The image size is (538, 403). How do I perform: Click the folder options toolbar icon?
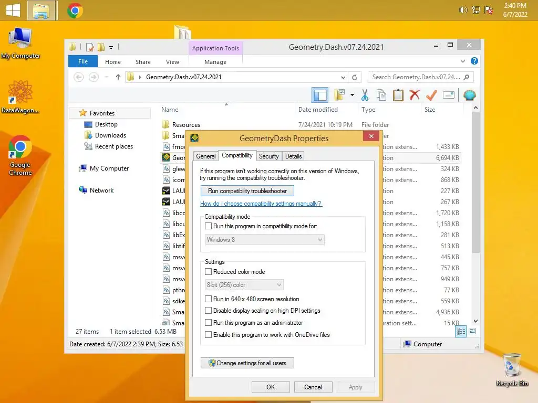(339, 95)
